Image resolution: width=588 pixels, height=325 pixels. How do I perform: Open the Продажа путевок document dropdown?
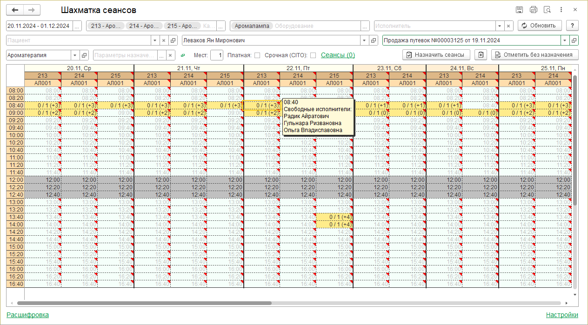565,40
